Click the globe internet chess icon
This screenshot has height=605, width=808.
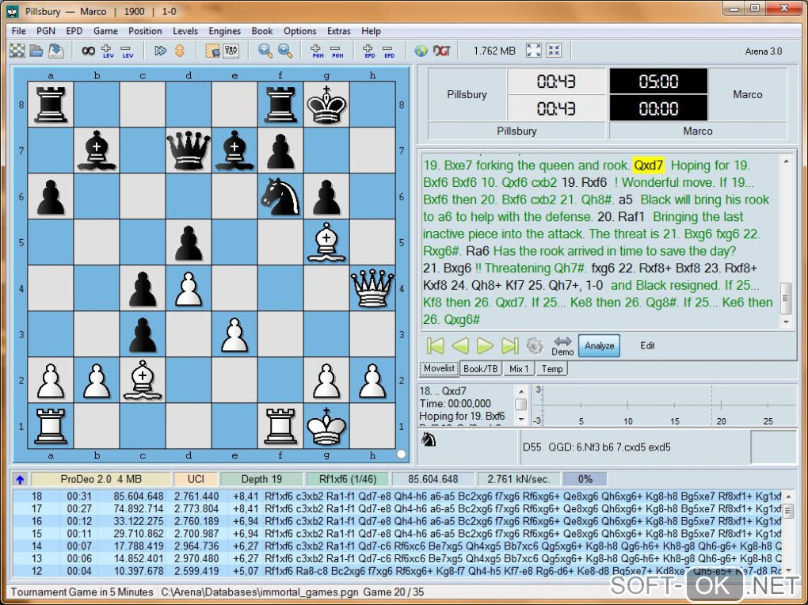pos(421,51)
